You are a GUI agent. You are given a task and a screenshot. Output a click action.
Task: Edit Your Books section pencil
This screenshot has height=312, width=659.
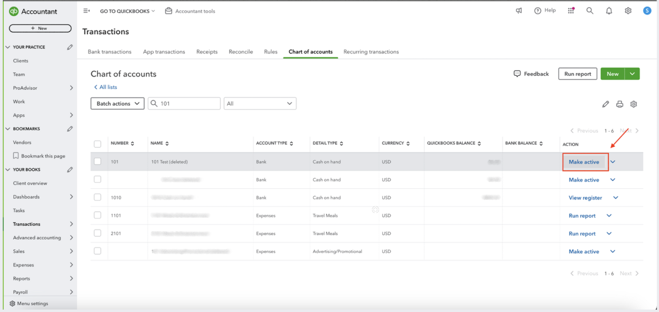[x=70, y=169]
